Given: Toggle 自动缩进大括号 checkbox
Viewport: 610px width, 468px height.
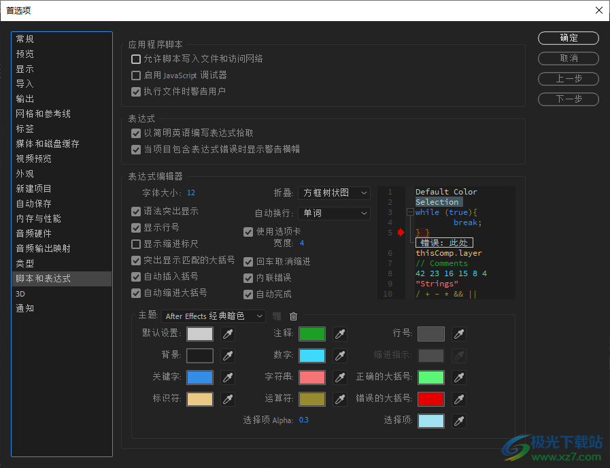Looking at the screenshot, I should 136,293.
